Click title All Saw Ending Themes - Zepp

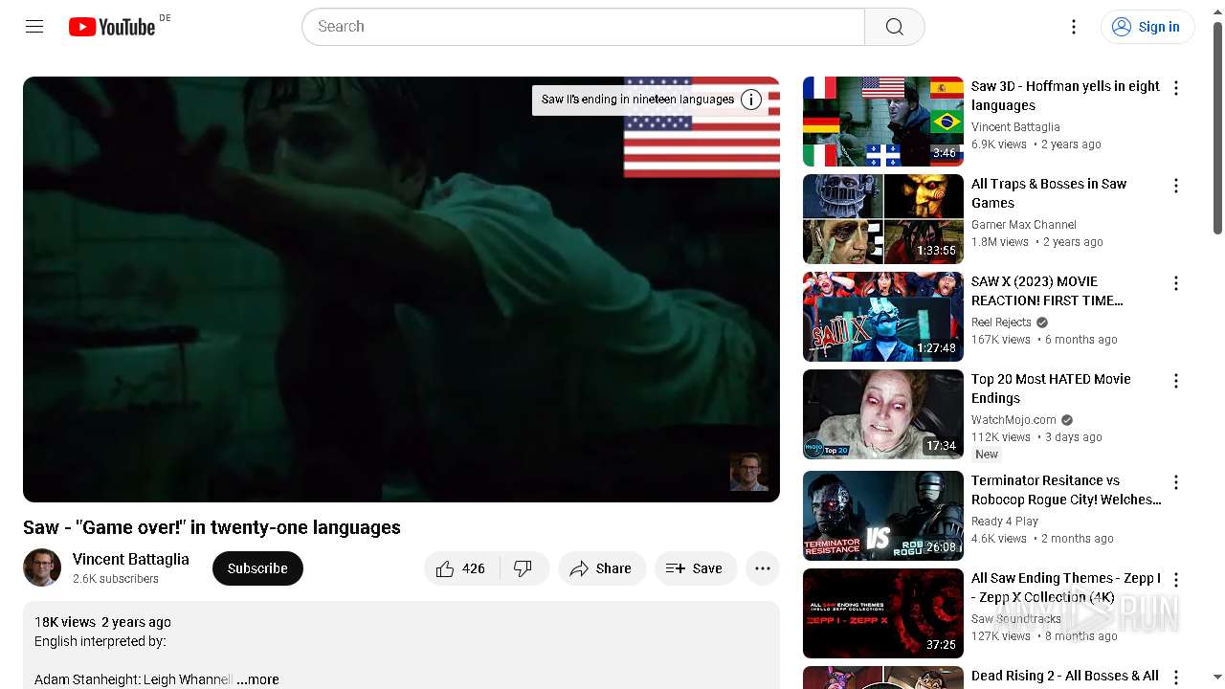click(1066, 588)
